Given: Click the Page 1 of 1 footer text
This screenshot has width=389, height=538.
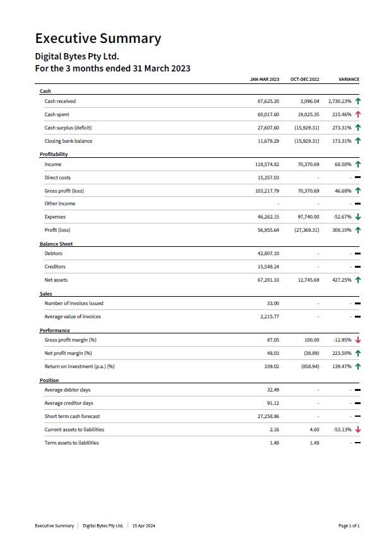Looking at the screenshot, I should pos(349,525).
